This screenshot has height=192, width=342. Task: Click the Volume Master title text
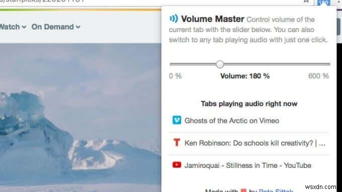coord(212,19)
